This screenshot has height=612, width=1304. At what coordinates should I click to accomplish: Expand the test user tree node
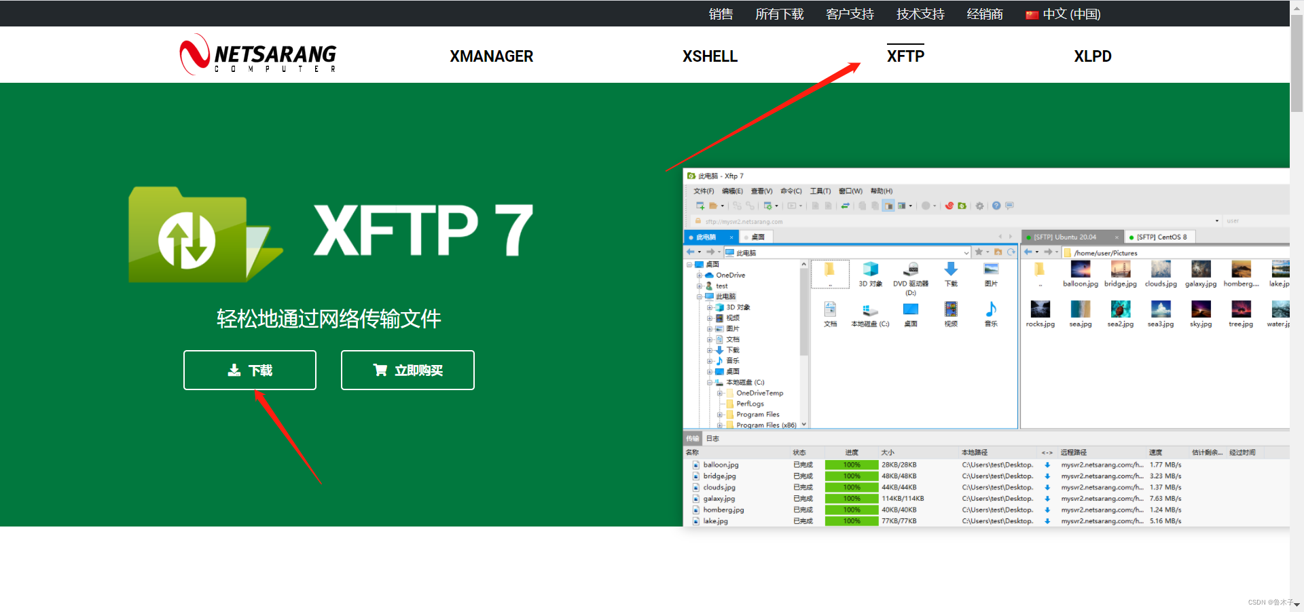tap(700, 286)
